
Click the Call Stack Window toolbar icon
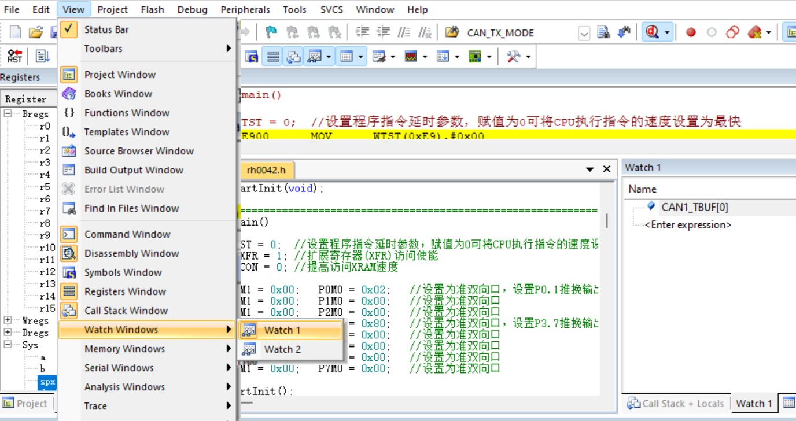(294, 56)
